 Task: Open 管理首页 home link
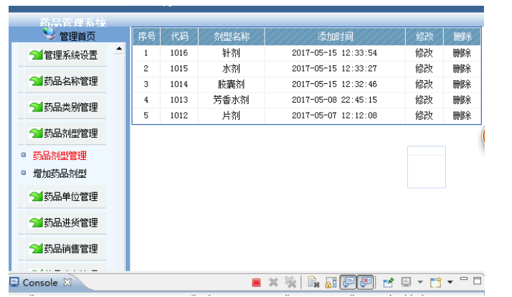pos(77,36)
